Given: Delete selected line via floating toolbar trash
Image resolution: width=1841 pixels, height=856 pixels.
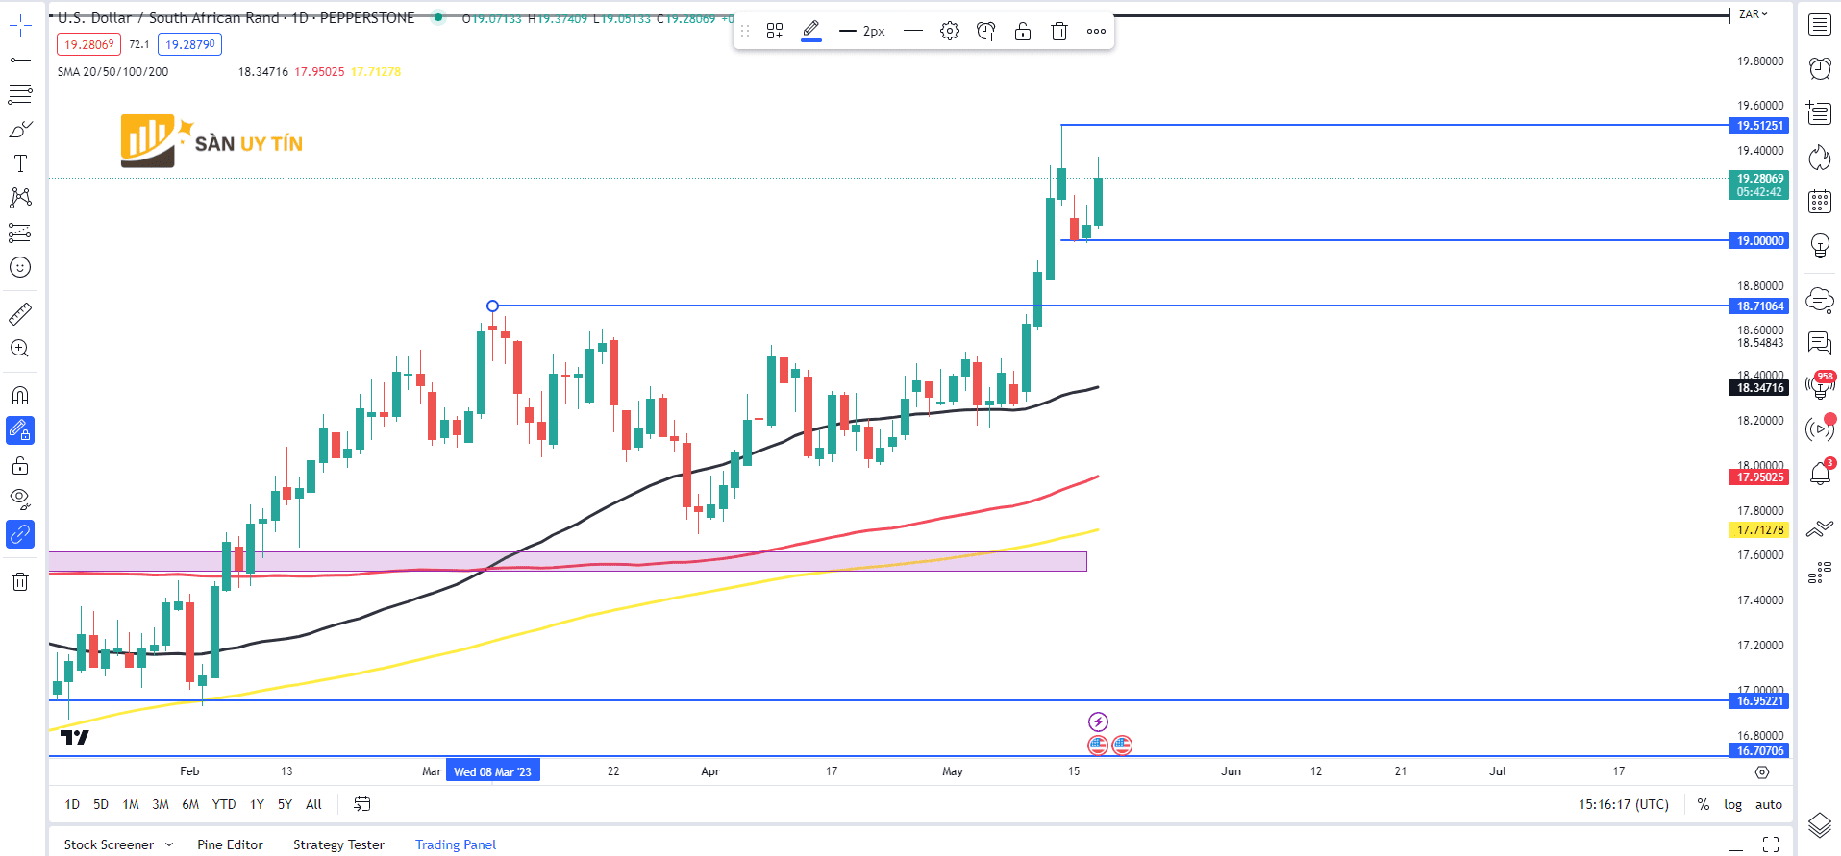Looking at the screenshot, I should point(1059,32).
